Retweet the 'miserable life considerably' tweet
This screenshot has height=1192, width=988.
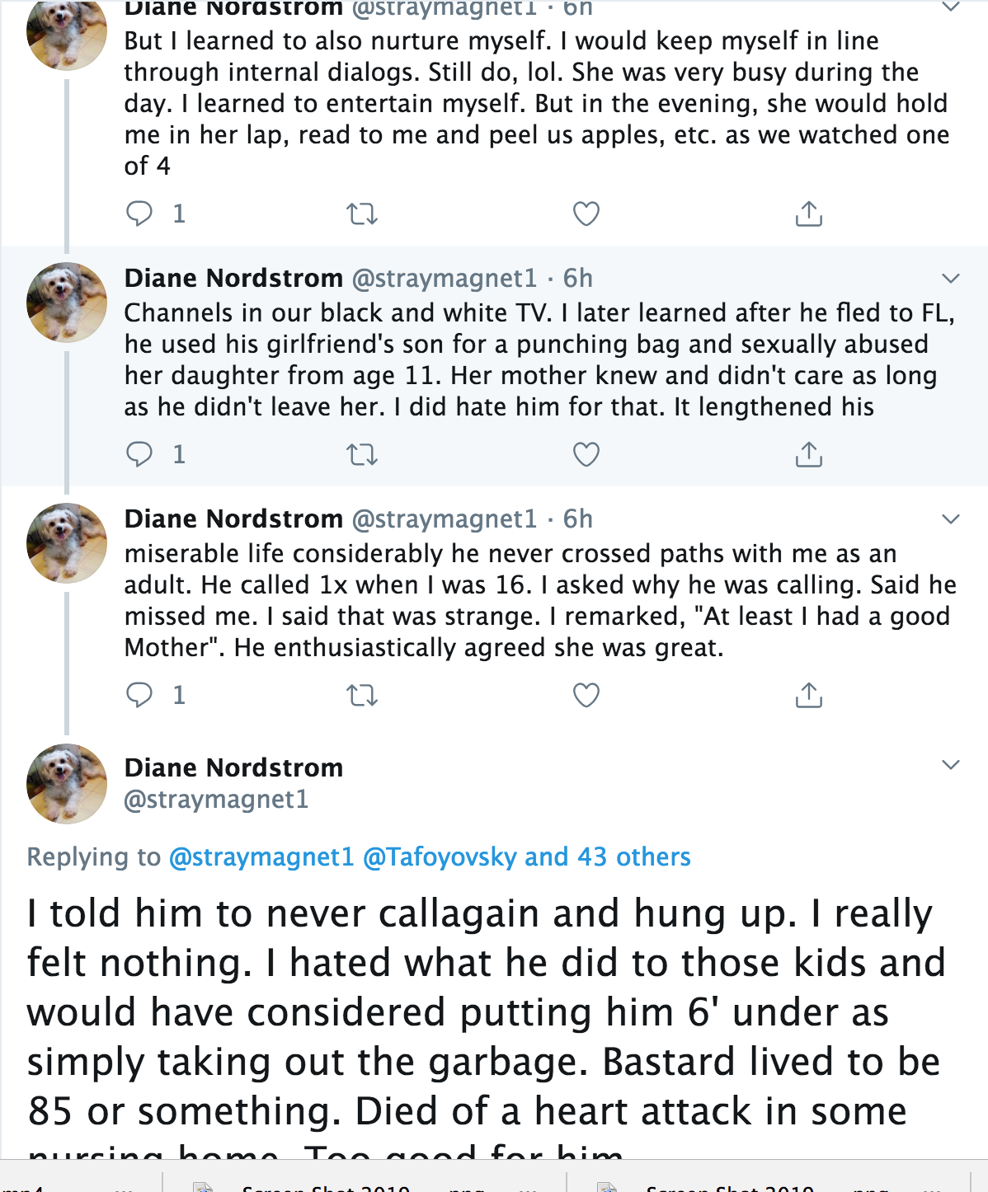pos(362,696)
